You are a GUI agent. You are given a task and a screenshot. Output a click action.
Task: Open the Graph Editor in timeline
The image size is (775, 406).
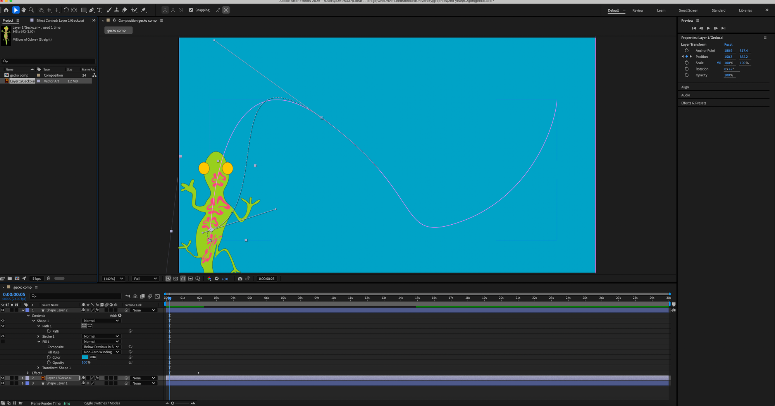tap(157, 296)
